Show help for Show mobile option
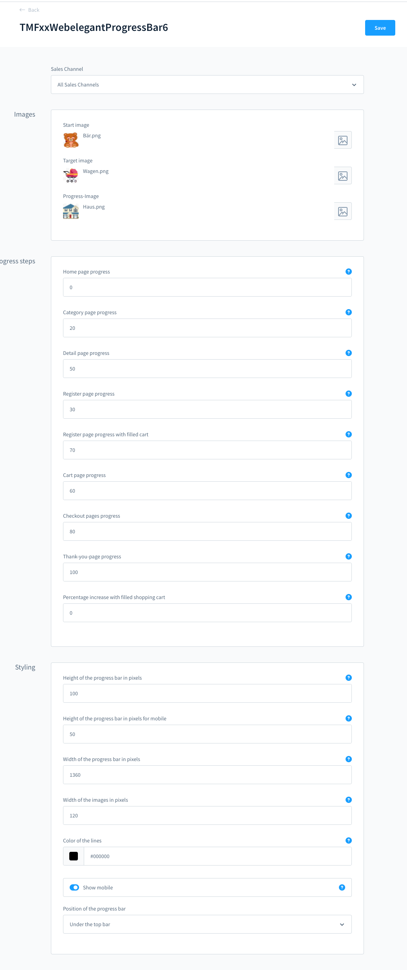The width and height of the screenshot is (407, 970). pyautogui.click(x=342, y=887)
